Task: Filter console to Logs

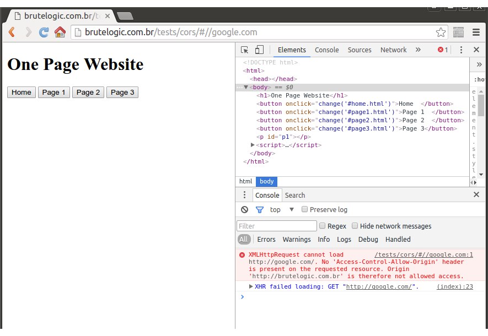Action: (344, 240)
